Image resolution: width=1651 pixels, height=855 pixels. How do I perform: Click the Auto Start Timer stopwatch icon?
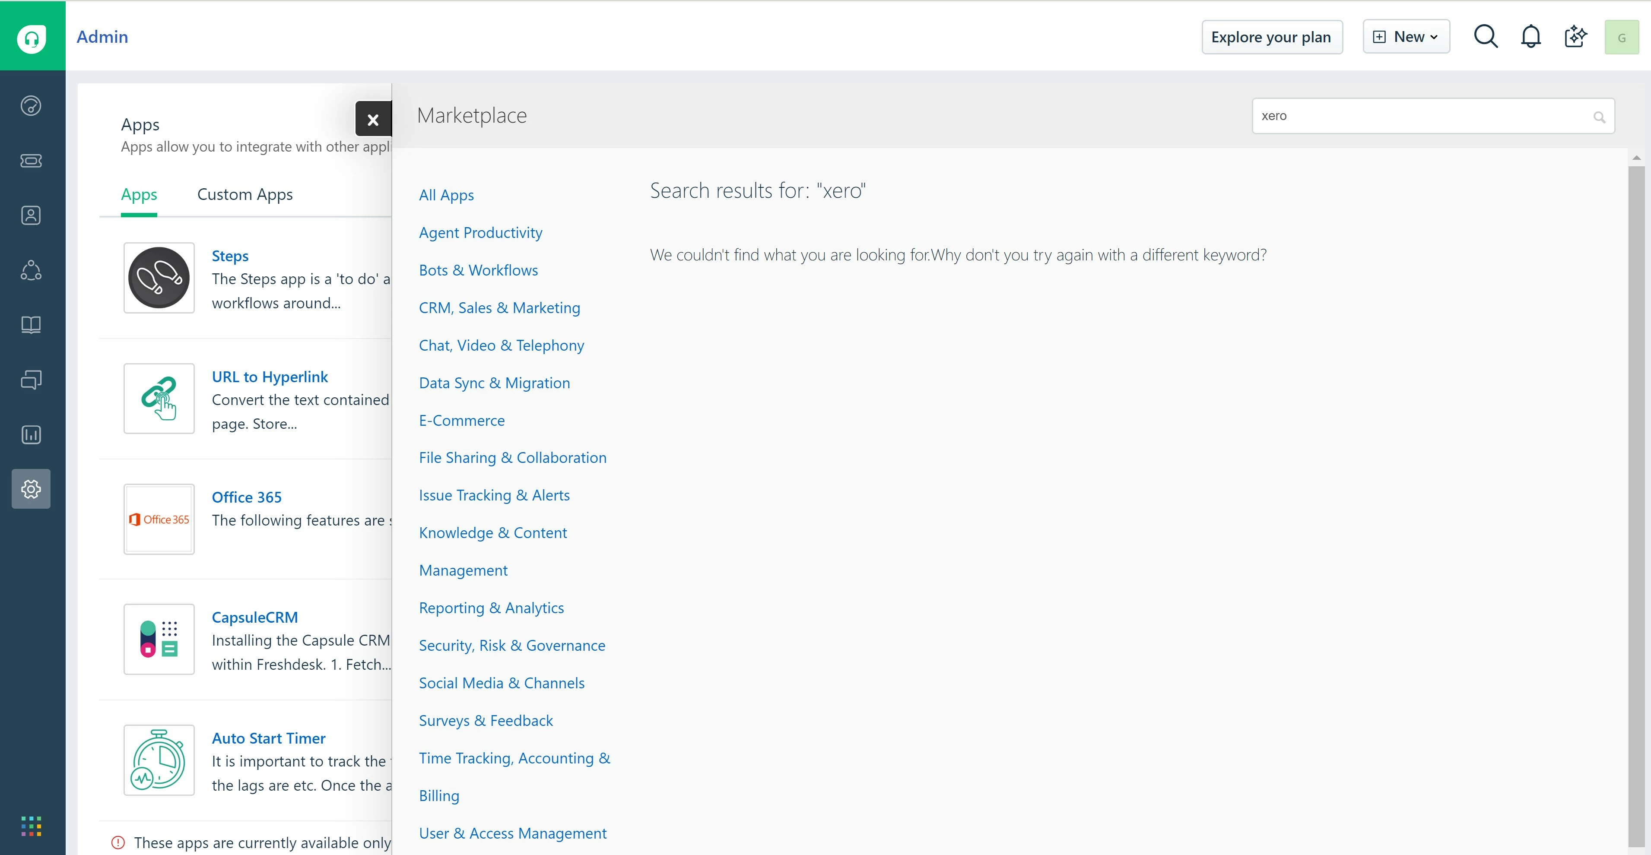pos(159,760)
